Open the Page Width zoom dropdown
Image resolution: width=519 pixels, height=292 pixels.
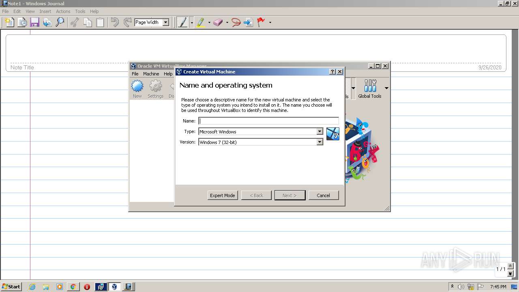click(x=165, y=22)
